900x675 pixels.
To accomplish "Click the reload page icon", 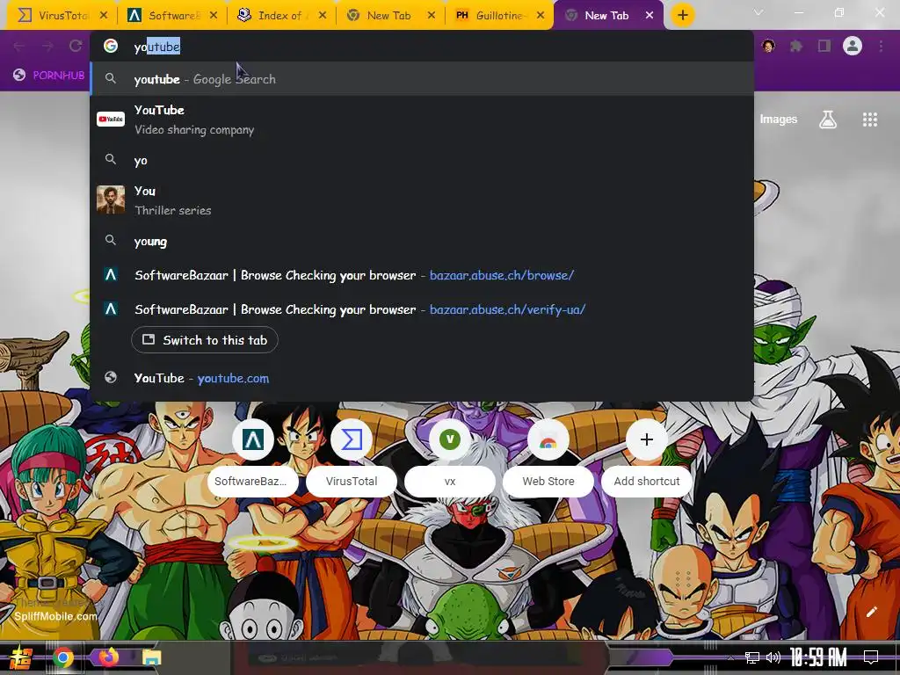I will point(76,46).
